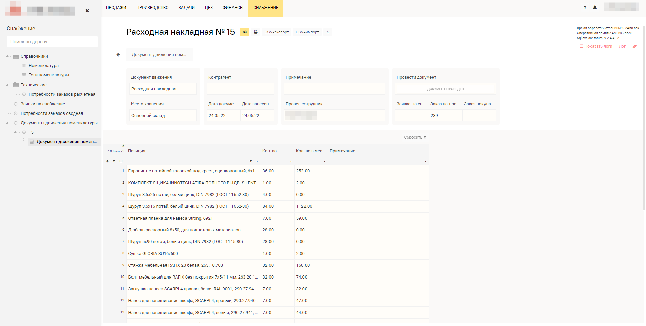Open Тэги номенклатуры in tree

[49, 75]
